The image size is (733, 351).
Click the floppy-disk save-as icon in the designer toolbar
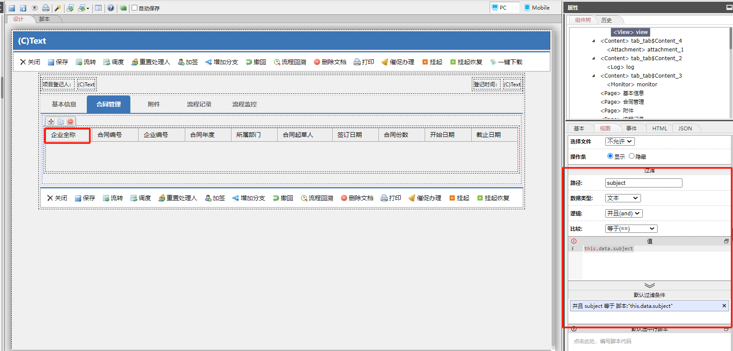pos(23,8)
